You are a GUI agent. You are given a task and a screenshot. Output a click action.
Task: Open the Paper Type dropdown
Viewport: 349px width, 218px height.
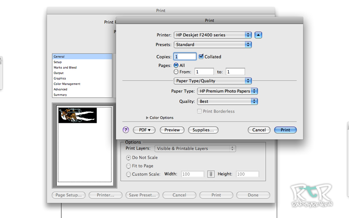click(227, 91)
